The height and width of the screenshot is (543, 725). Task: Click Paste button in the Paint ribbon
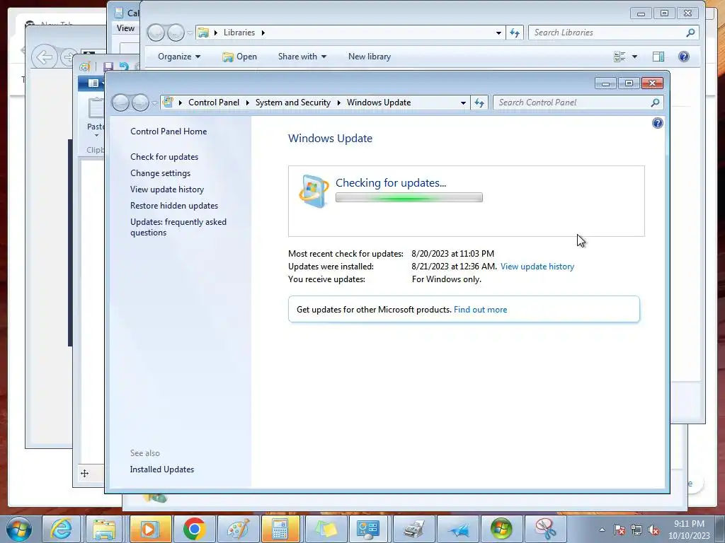pos(96,115)
